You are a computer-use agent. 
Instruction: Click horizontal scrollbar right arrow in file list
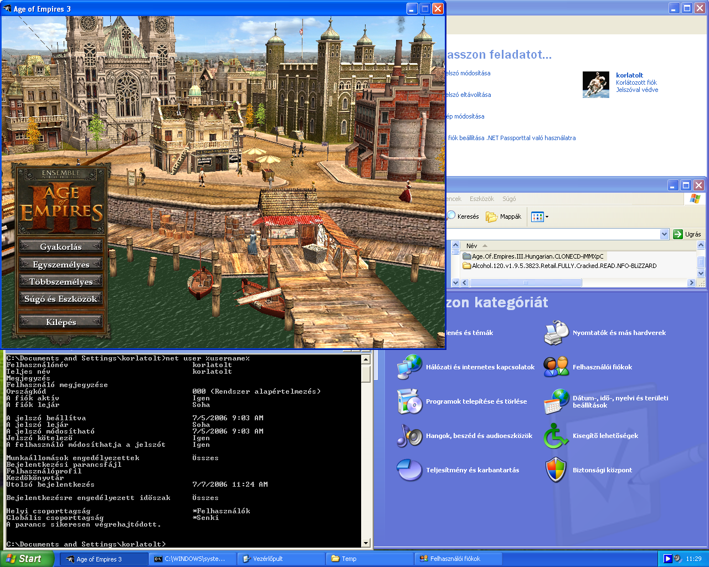[x=691, y=283]
